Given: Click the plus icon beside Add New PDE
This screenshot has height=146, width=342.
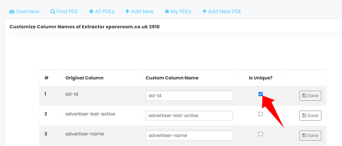Looking at the screenshot, I should (204, 11).
